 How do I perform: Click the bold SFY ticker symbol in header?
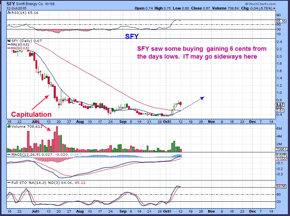pyautogui.click(x=10, y=4)
